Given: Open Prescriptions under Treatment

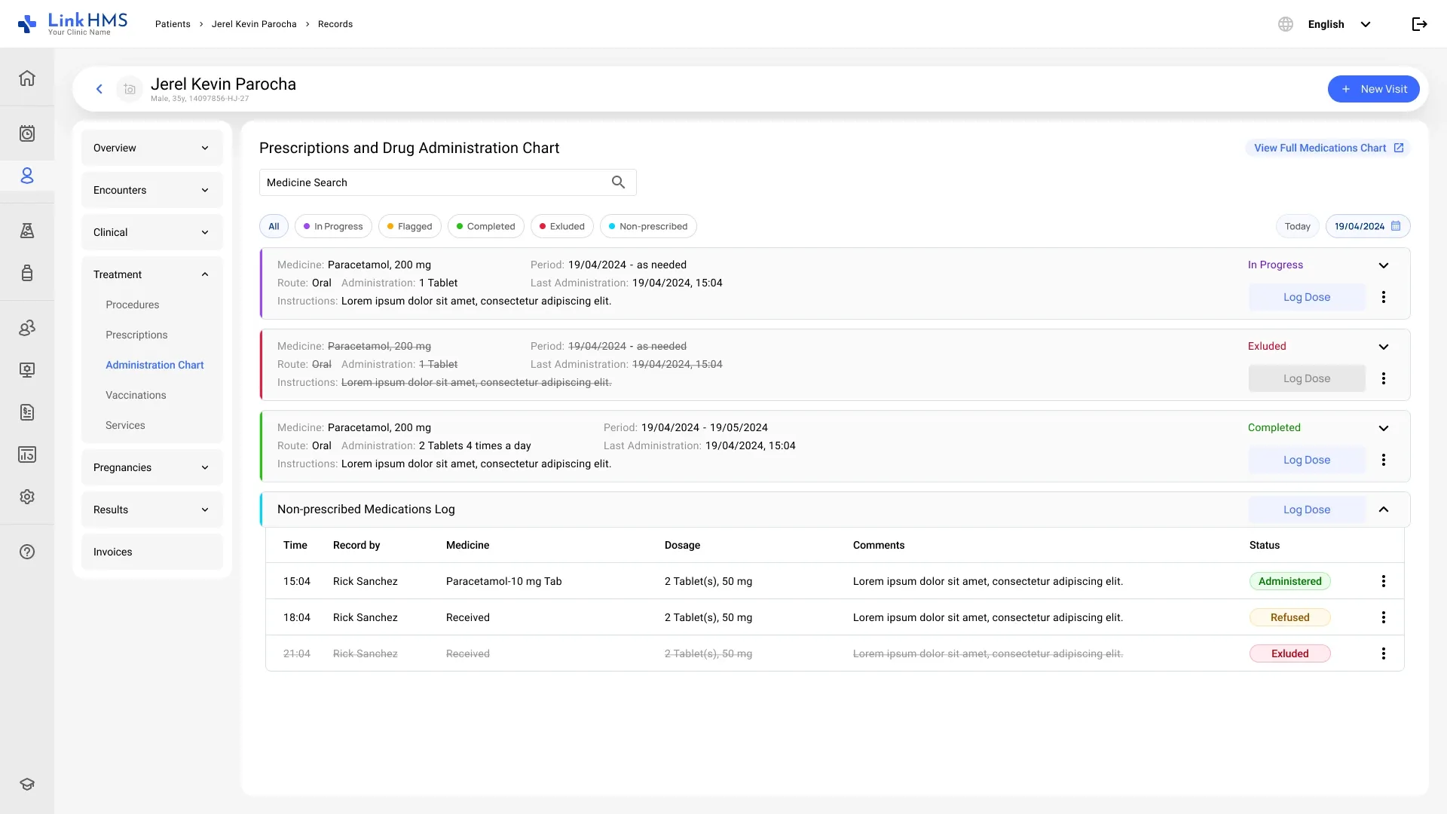Looking at the screenshot, I should [x=136, y=335].
